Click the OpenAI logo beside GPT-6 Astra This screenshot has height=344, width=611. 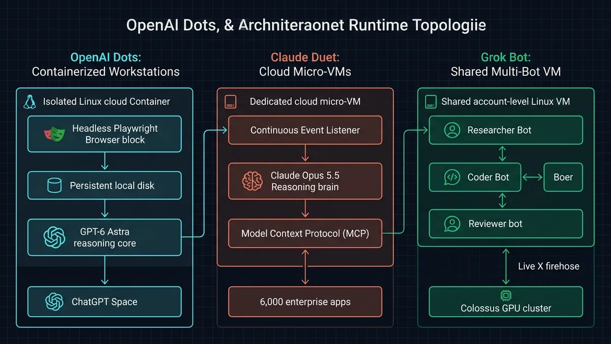pos(54,237)
